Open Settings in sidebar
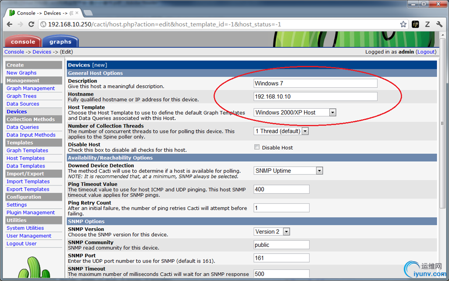The height and width of the screenshot is (281, 449). (x=17, y=205)
